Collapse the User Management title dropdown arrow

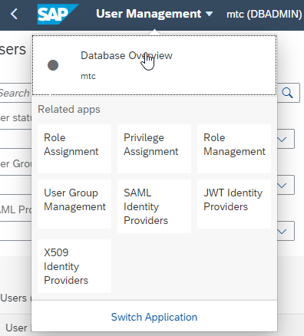point(210,14)
